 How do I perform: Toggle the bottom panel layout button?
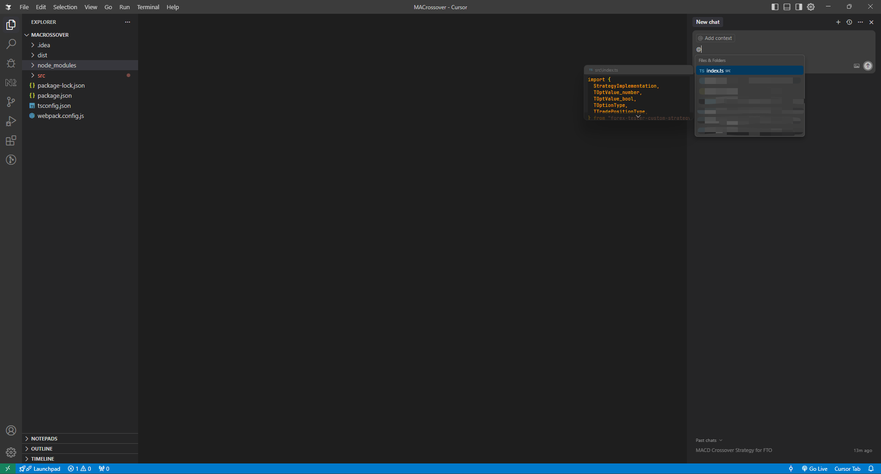(787, 7)
